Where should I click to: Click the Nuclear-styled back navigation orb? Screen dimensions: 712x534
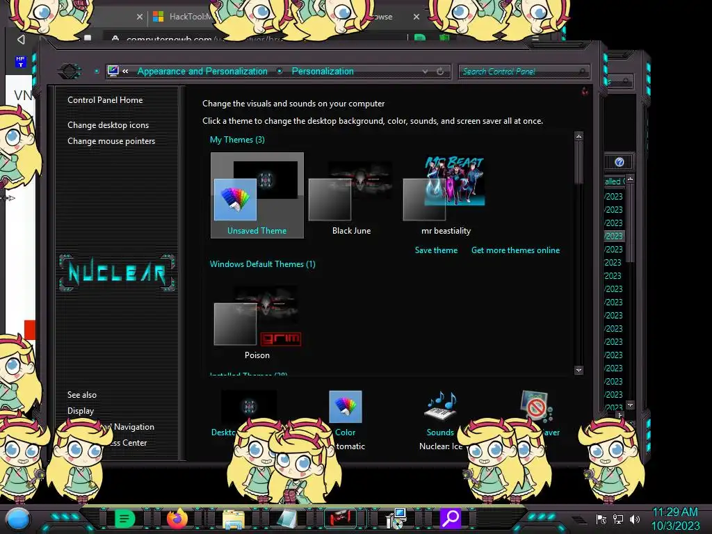(70, 72)
